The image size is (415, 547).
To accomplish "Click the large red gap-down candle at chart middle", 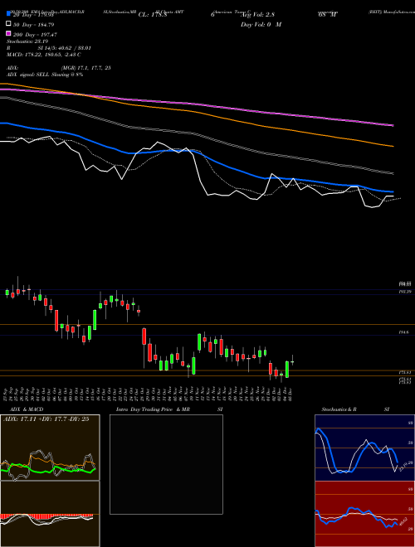I will (144, 336).
